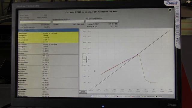This screenshot has height=108, width=192.
Task: Close the results window with the X
Action: pyautogui.click(x=170, y=10)
